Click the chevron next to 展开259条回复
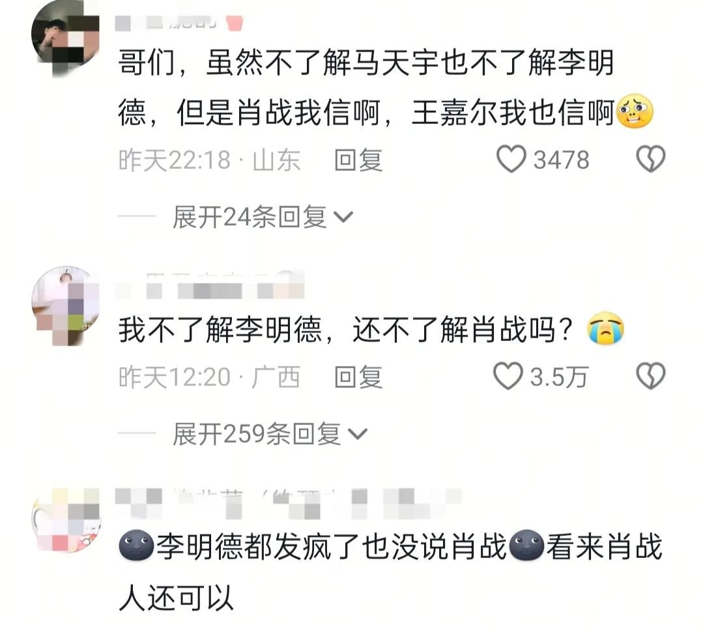The width and height of the screenshot is (703, 629). [x=358, y=434]
